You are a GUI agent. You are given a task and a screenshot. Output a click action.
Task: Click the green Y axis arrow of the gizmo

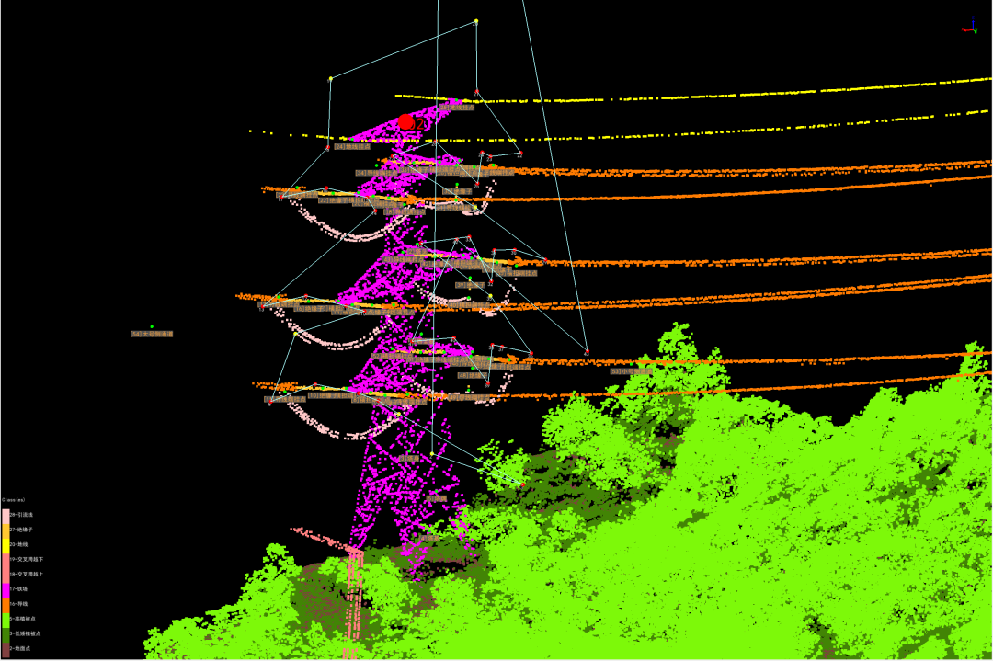pos(976,31)
